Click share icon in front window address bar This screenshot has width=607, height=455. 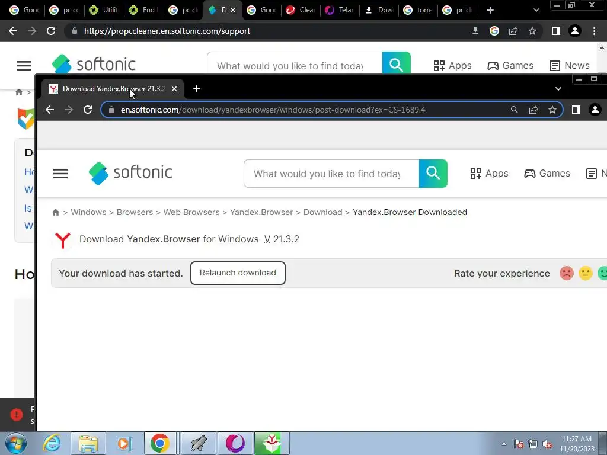[x=533, y=110]
